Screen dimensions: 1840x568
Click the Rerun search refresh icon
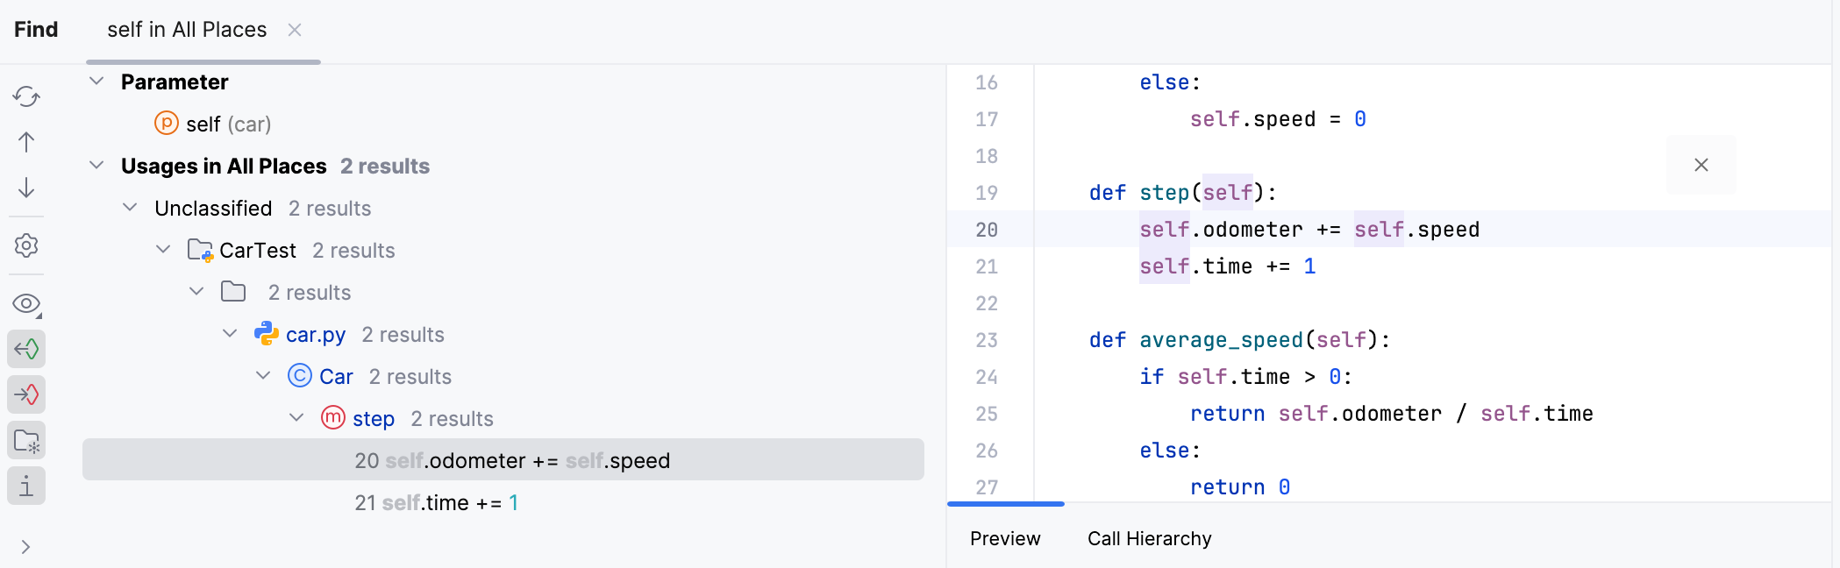(x=26, y=96)
